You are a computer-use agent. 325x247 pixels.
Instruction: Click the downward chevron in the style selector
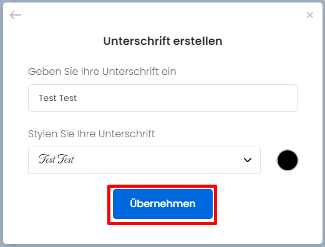[x=248, y=160]
